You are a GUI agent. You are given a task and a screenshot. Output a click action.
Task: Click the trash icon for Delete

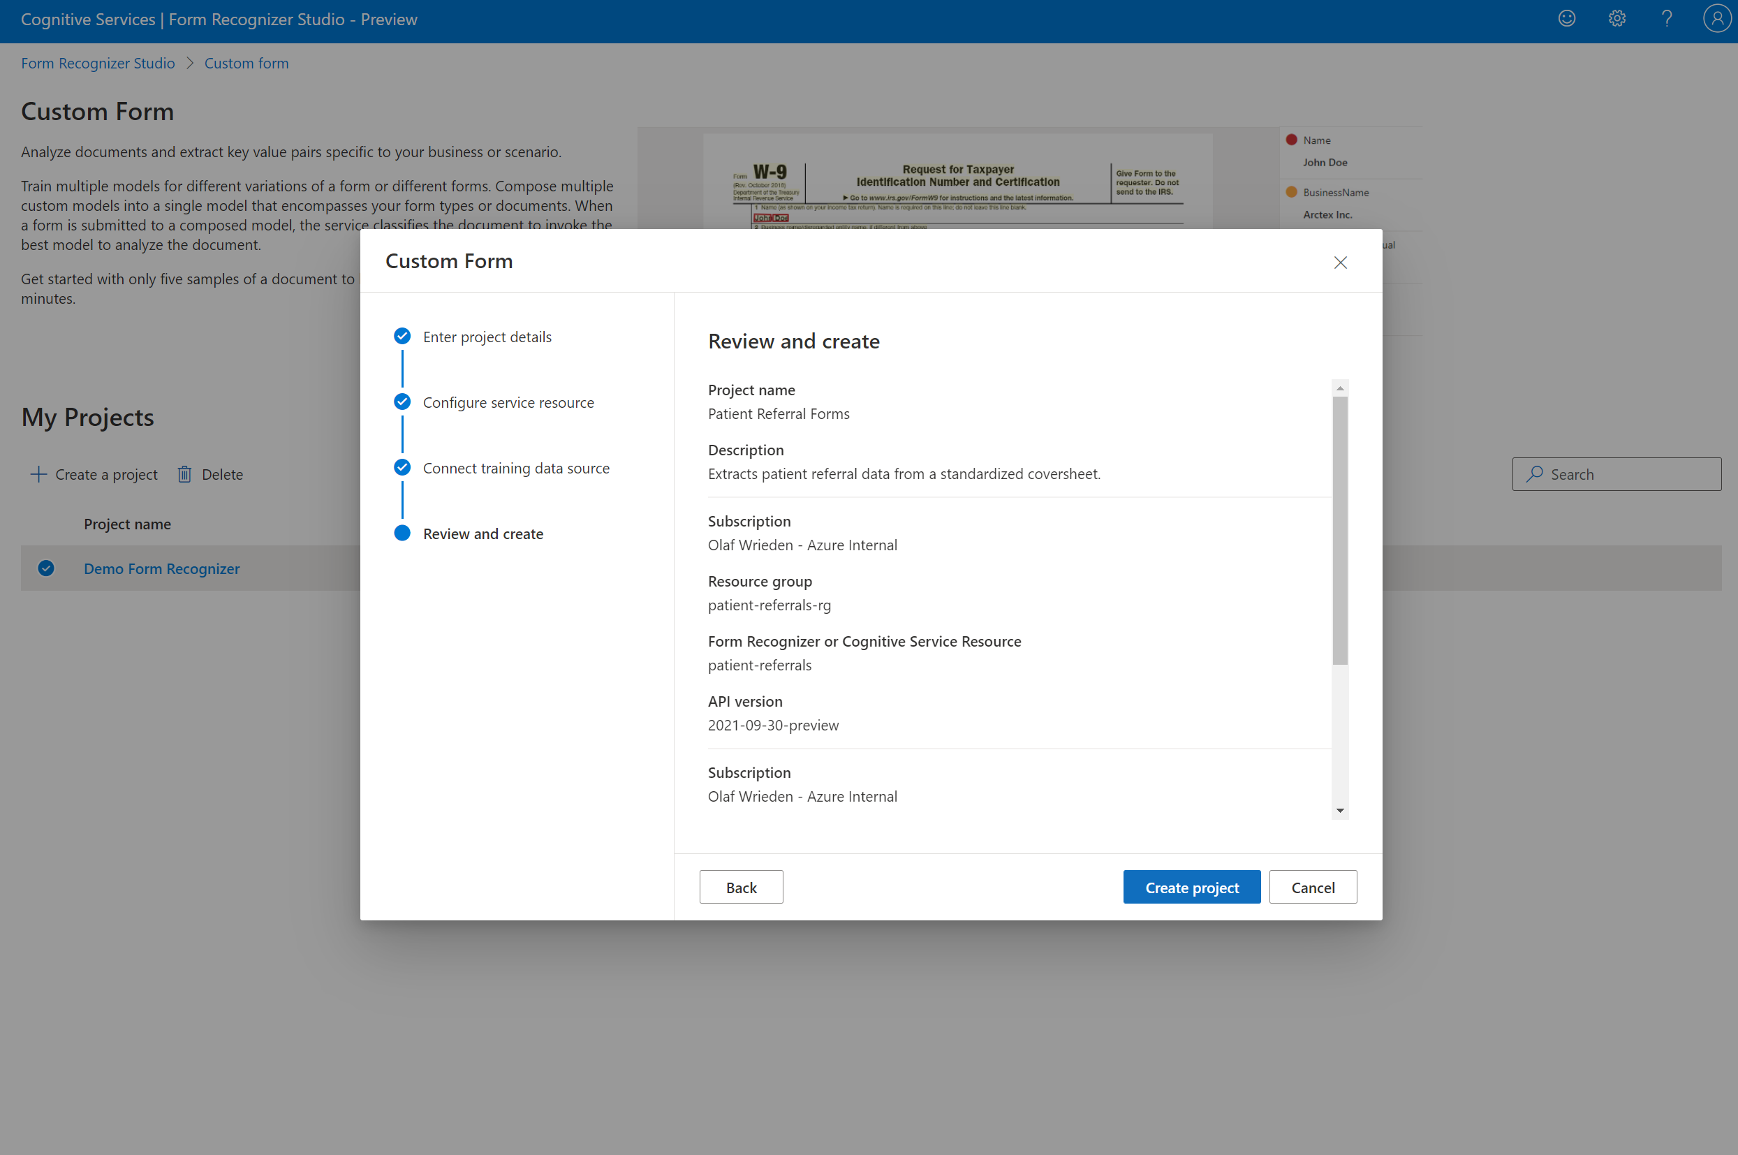(185, 474)
